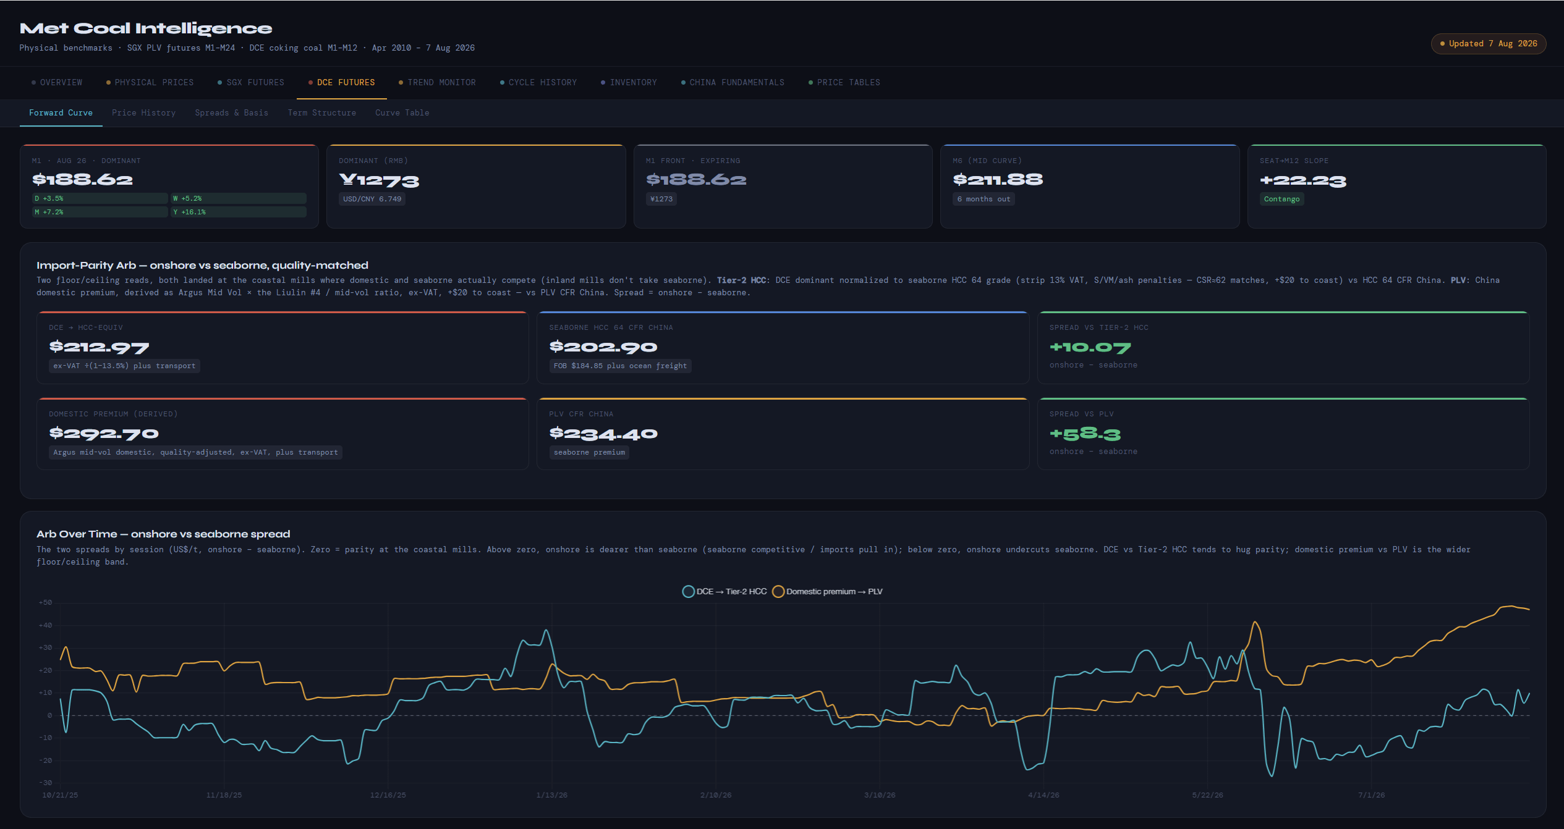The image size is (1564, 829).
Task: Click the Updated 7 Aug 2026 badge
Action: [1488, 43]
